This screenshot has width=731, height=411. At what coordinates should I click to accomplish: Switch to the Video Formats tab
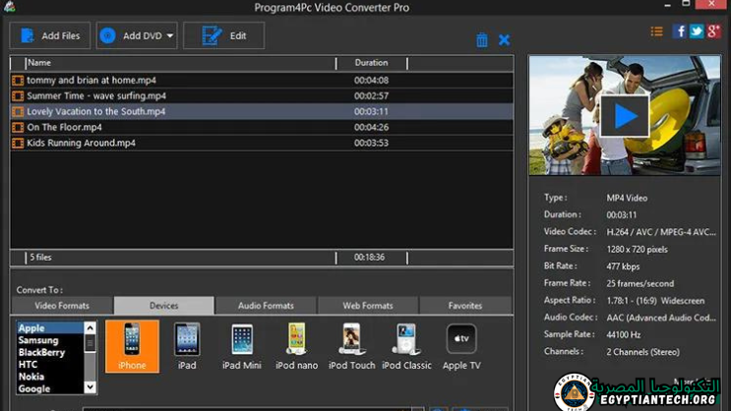[62, 306]
